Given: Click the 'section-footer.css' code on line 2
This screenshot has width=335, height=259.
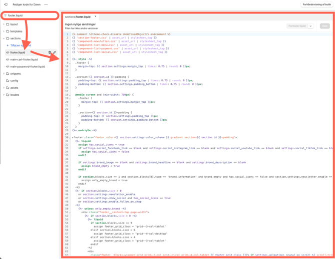Looking at the screenshot, I should pos(92,38).
